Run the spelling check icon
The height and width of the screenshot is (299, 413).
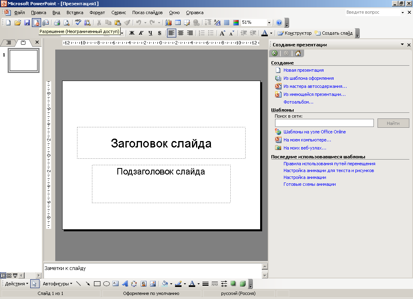(x=78, y=23)
